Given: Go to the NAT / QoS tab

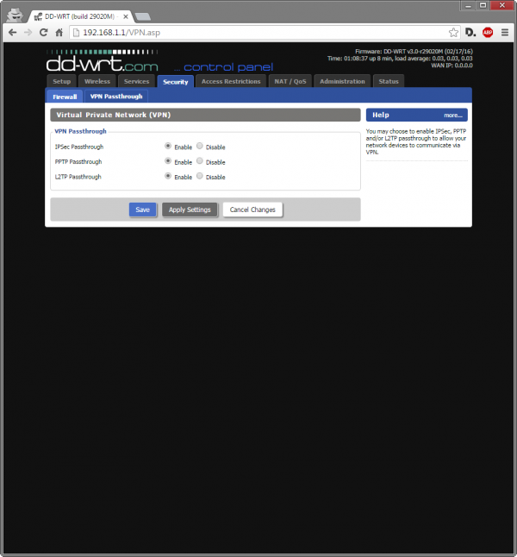Looking at the screenshot, I should (x=289, y=82).
